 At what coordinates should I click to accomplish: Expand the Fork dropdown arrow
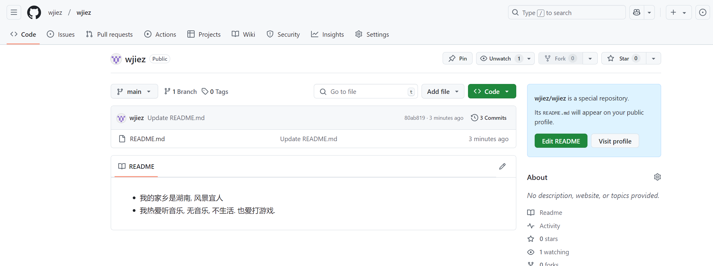point(590,58)
